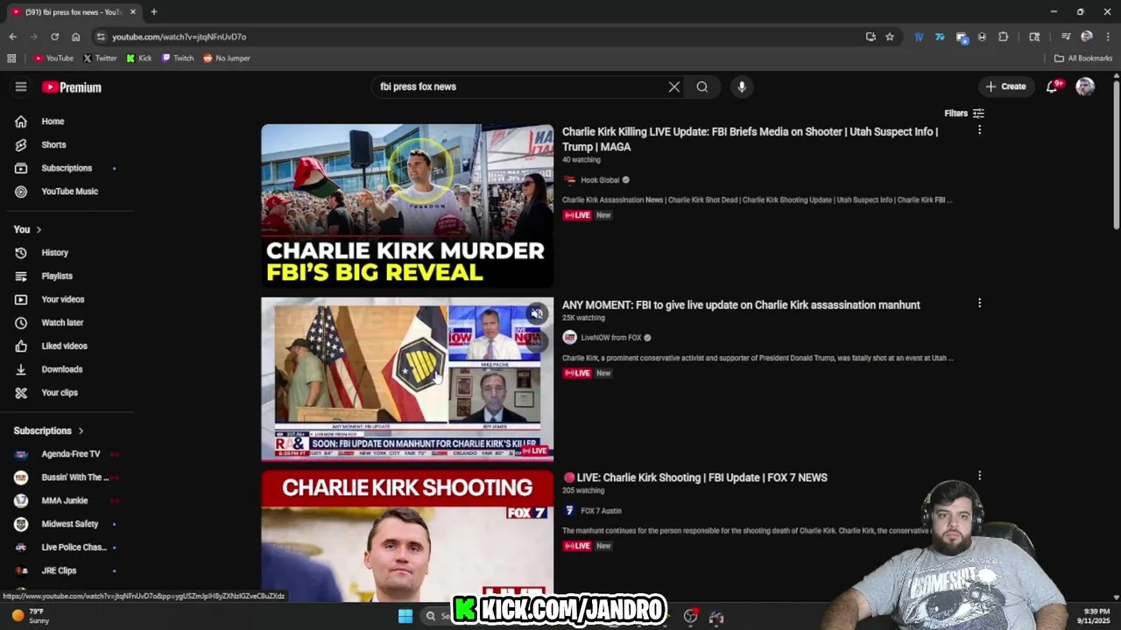Bookmark this page with star icon
Image resolution: width=1121 pixels, height=630 pixels.
pyautogui.click(x=890, y=37)
